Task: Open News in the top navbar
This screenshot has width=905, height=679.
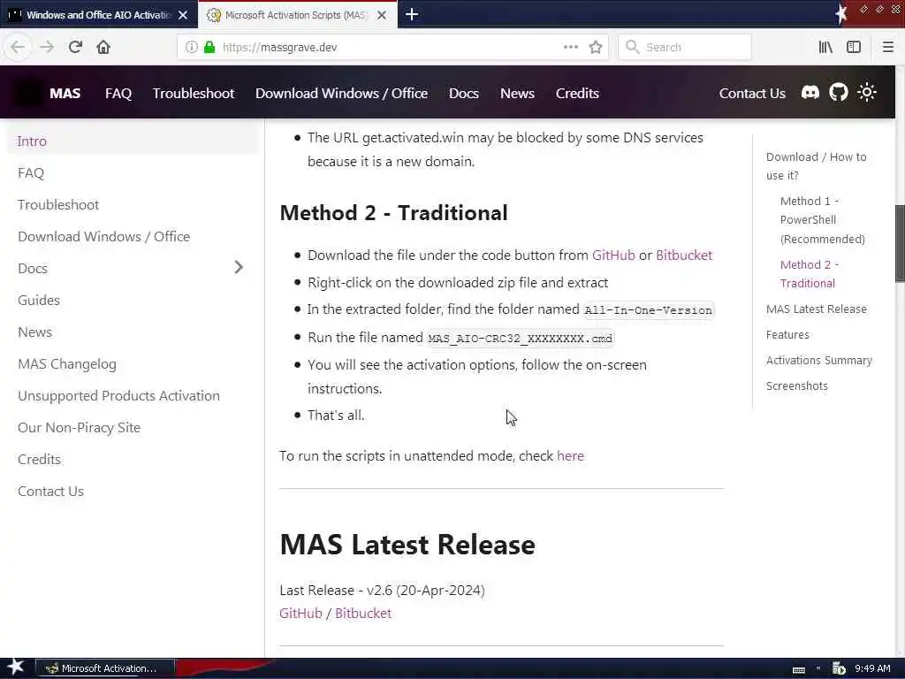Action: pyautogui.click(x=517, y=93)
